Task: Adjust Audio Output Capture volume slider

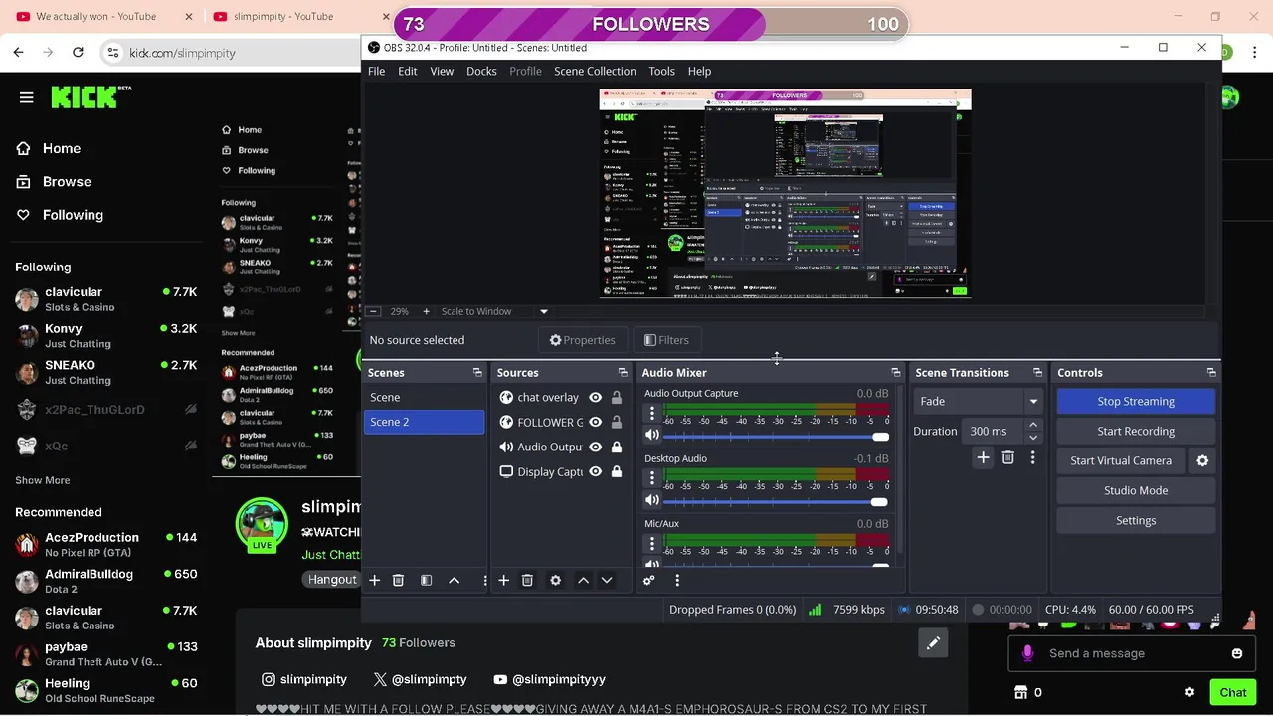Action: (777, 436)
